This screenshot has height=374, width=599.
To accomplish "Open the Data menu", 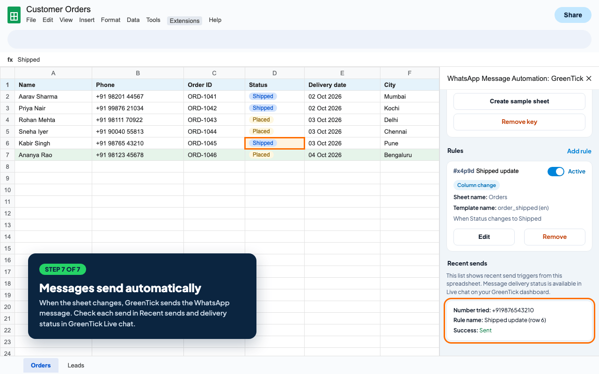I will [x=133, y=20].
